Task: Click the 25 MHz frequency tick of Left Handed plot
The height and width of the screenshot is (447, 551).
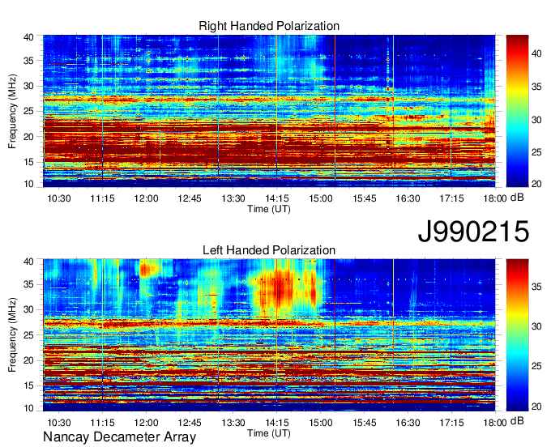Action: point(28,335)
